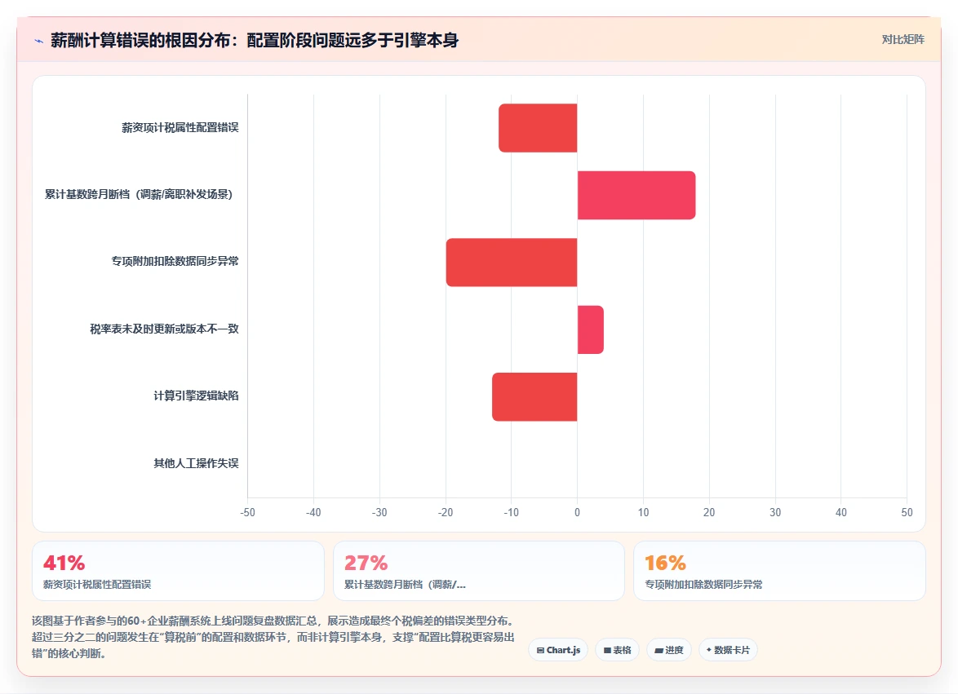Click the stat caption 薪资项计税属性配置错误 under 41%

(x=97, y=585)
